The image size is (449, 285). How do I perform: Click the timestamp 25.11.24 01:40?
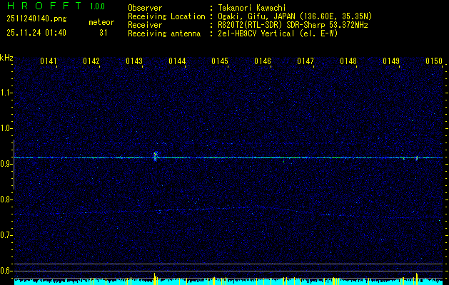(x=36, y=33)
